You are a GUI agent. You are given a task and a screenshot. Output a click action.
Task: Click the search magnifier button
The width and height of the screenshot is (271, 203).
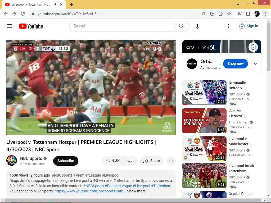point(181,26)
